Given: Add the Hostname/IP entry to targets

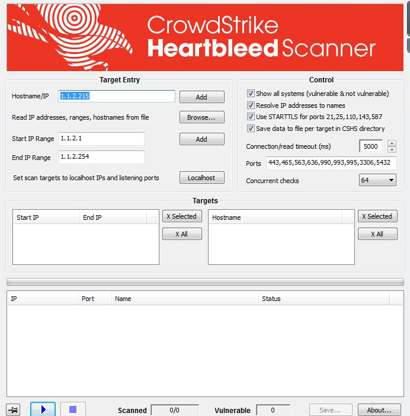Looking at the screenshot, I should (x=202, y=97).
